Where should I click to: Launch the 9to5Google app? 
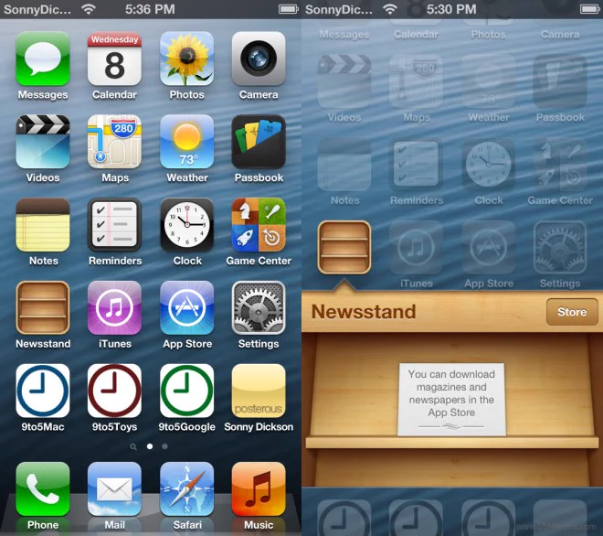point(187,391)
